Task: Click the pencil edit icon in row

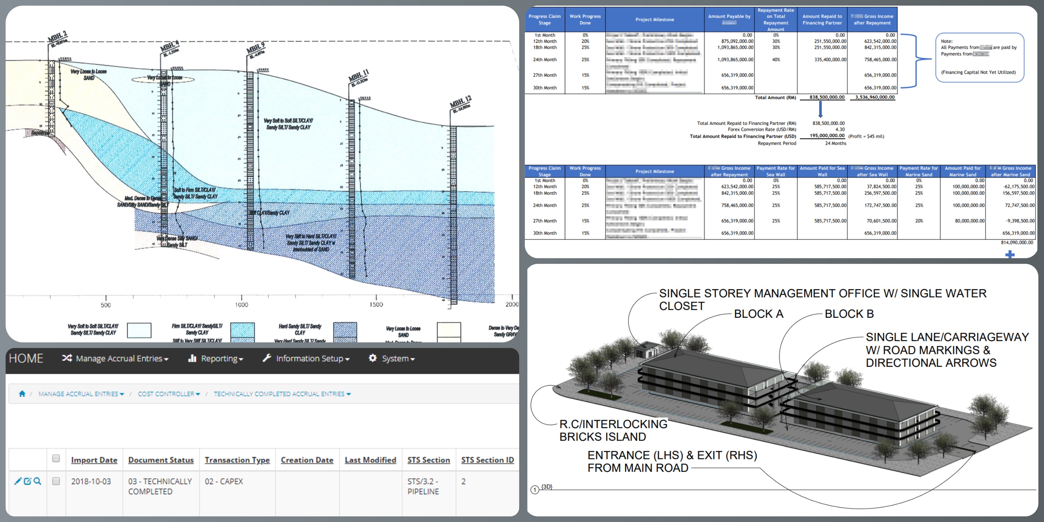Action: 17,481
